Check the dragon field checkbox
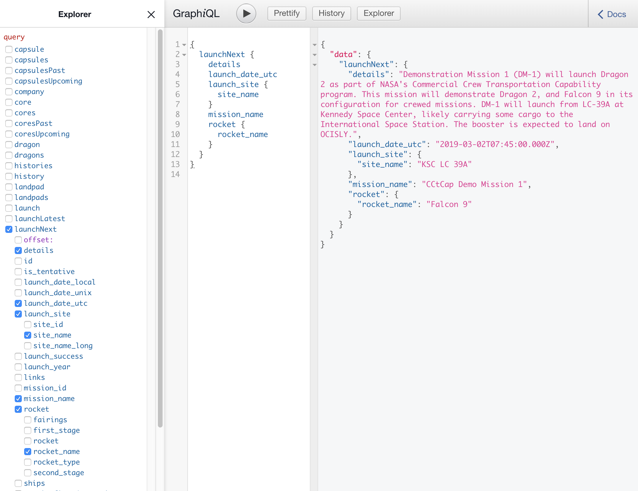 click(9, 145)
